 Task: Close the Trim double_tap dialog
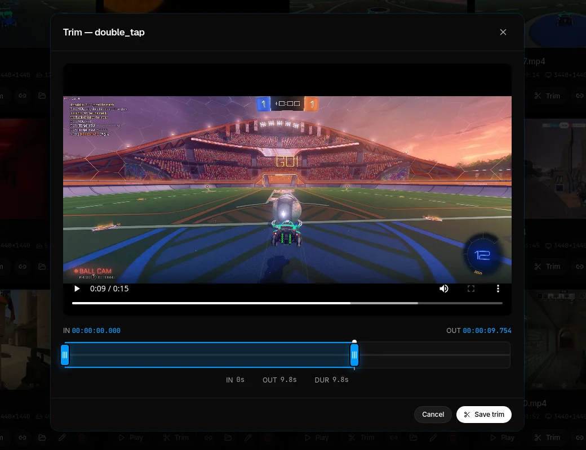(503, 32)
